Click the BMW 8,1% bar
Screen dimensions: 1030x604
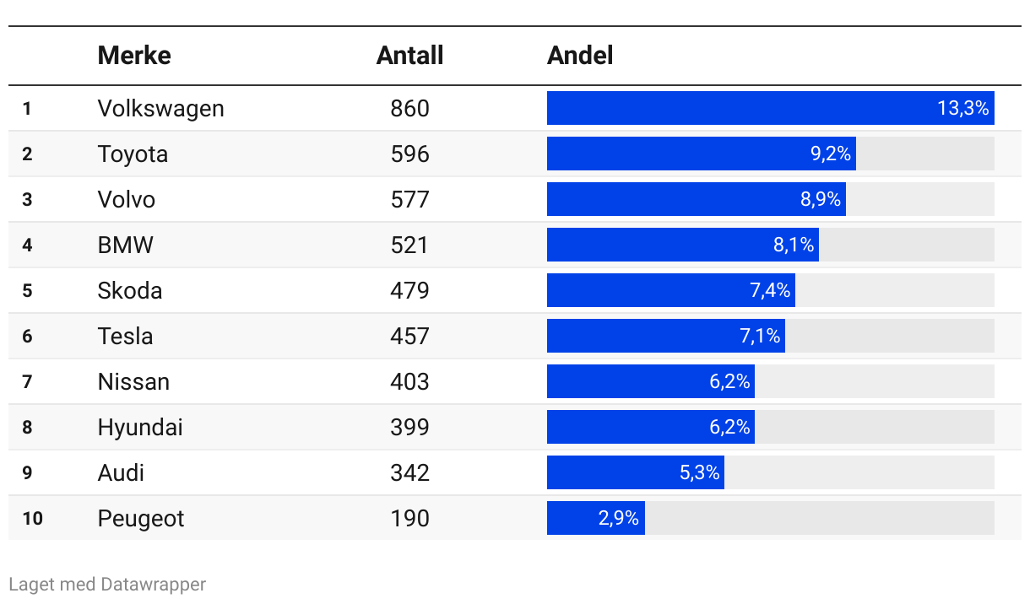683,245
